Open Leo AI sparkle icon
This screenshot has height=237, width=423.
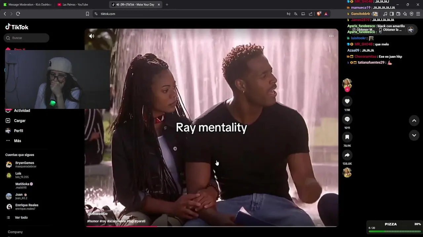click(405, 14)
